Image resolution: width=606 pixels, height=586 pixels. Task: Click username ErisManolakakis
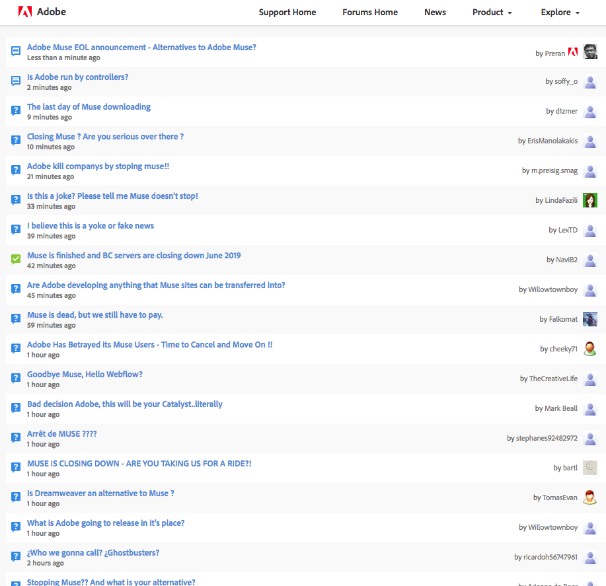point(552,141)
